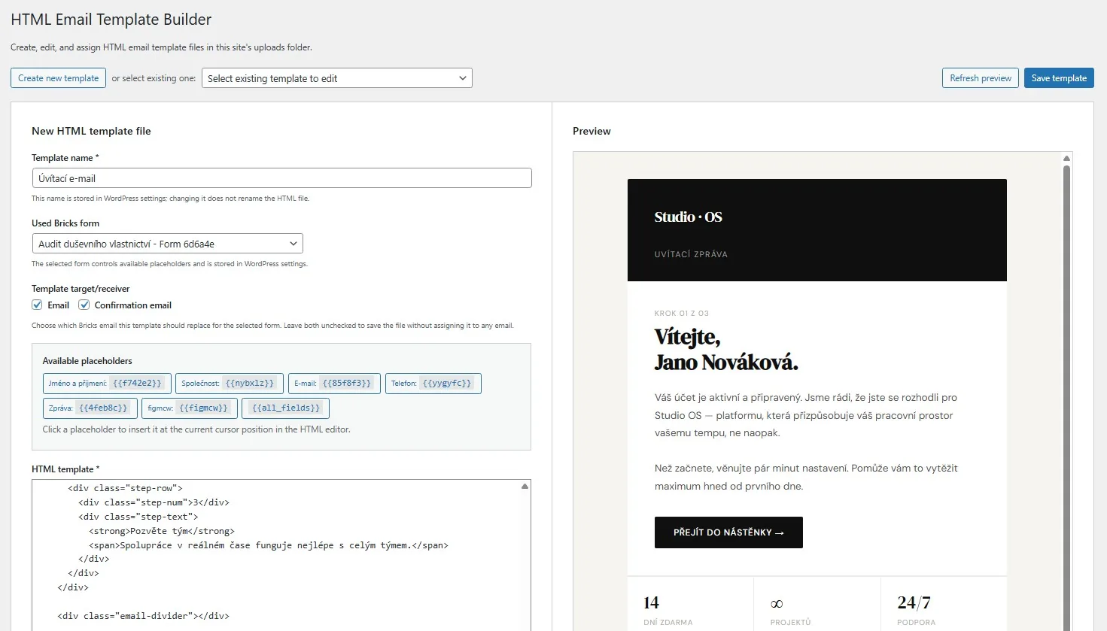Click the code line containing Pozvěte tým
Screen dimensions: 1107x631
coord(162,531)
